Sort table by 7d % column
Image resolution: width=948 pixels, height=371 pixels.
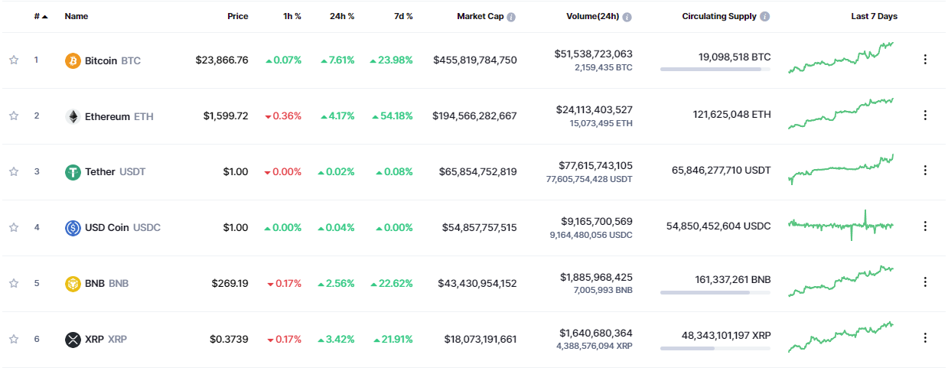click(402, 16)
